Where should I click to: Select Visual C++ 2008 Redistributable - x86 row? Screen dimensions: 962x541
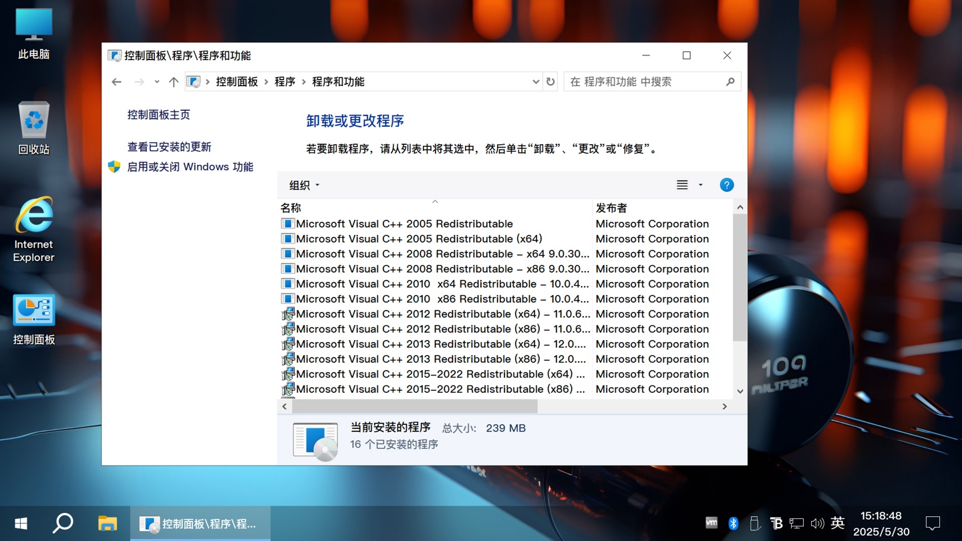504,269
